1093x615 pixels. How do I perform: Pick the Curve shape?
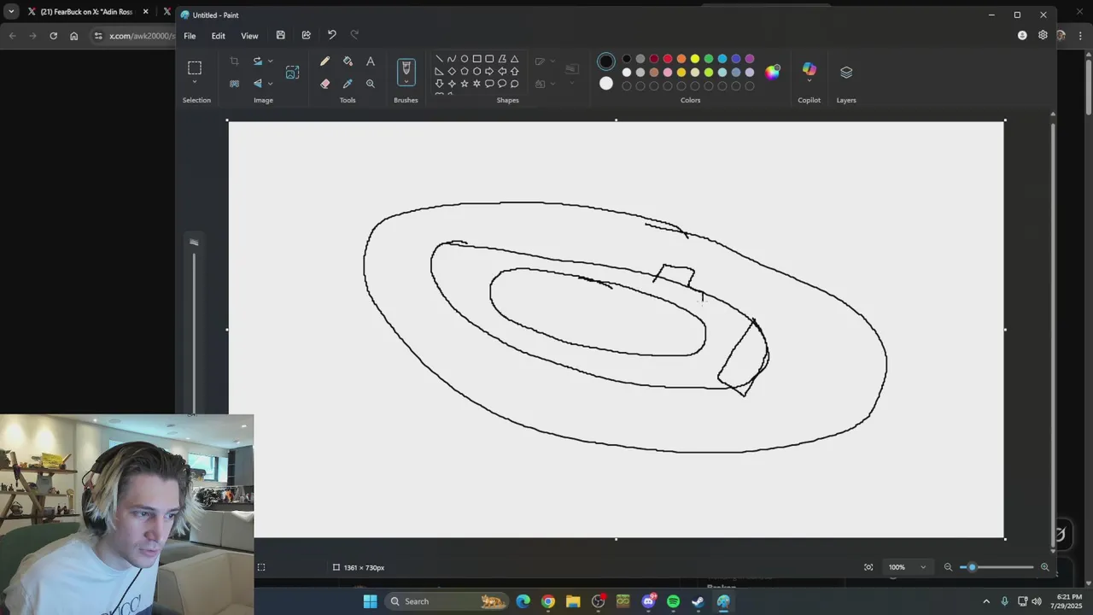(452, 59)
